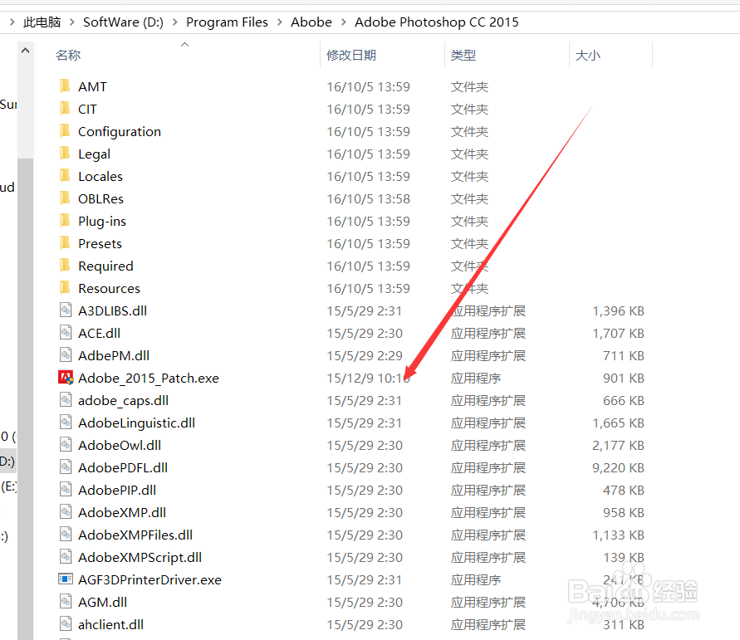Click the scrollbar up arrow
740x640 pixels.
pyautogui.click(x=25, y=51)
